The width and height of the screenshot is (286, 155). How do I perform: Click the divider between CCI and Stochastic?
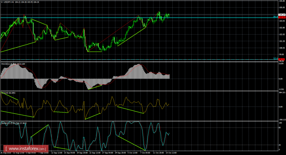139,121
